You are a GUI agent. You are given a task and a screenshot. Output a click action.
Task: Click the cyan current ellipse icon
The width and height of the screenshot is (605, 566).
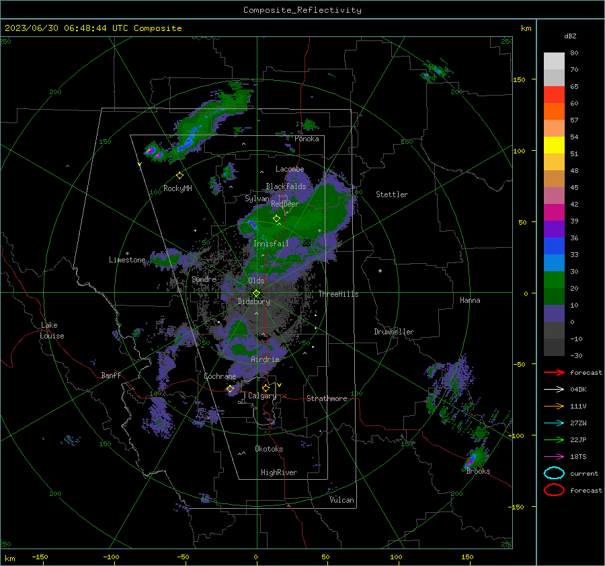tap(554, 473)
